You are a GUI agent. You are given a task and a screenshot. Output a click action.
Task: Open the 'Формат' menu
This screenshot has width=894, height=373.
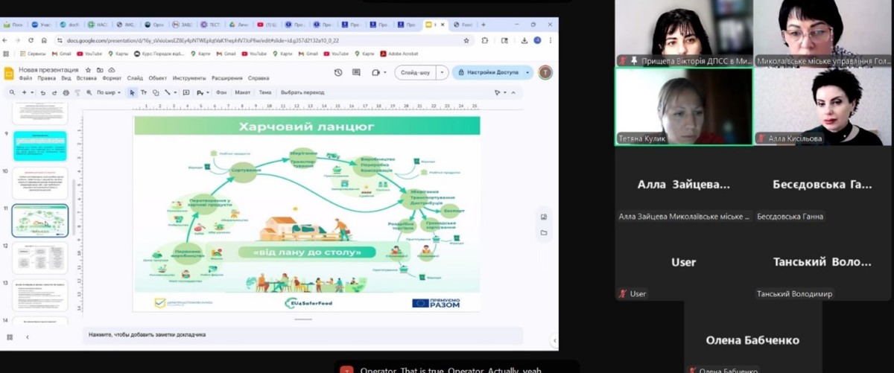[x=112, y=78]
